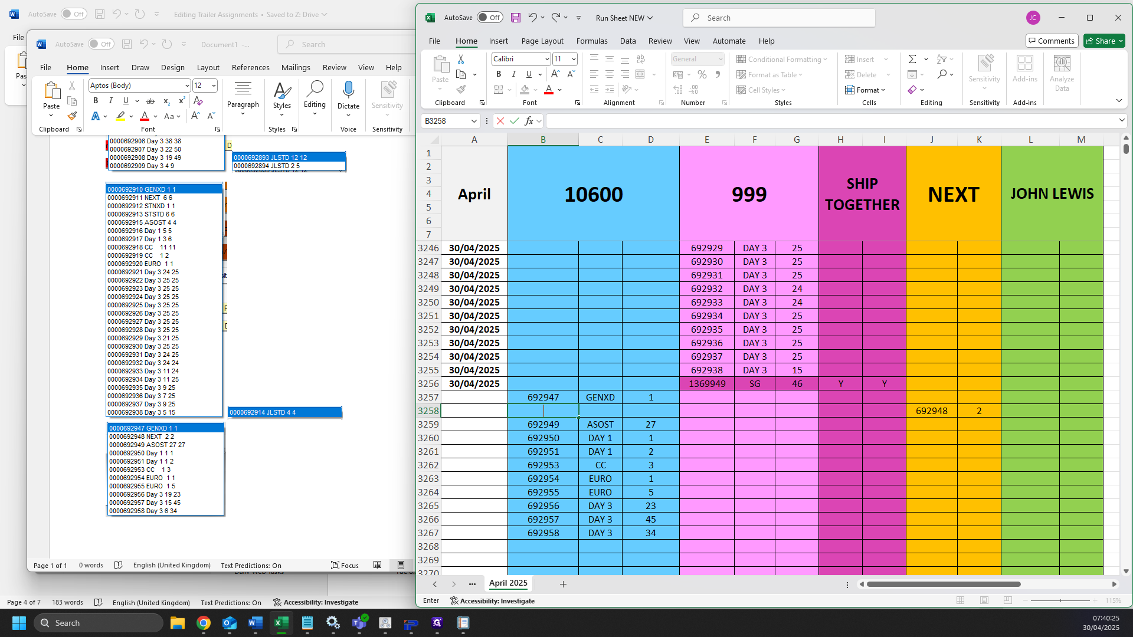
Task: Click Word Bold button in Document1
Action: pos(96,101)
